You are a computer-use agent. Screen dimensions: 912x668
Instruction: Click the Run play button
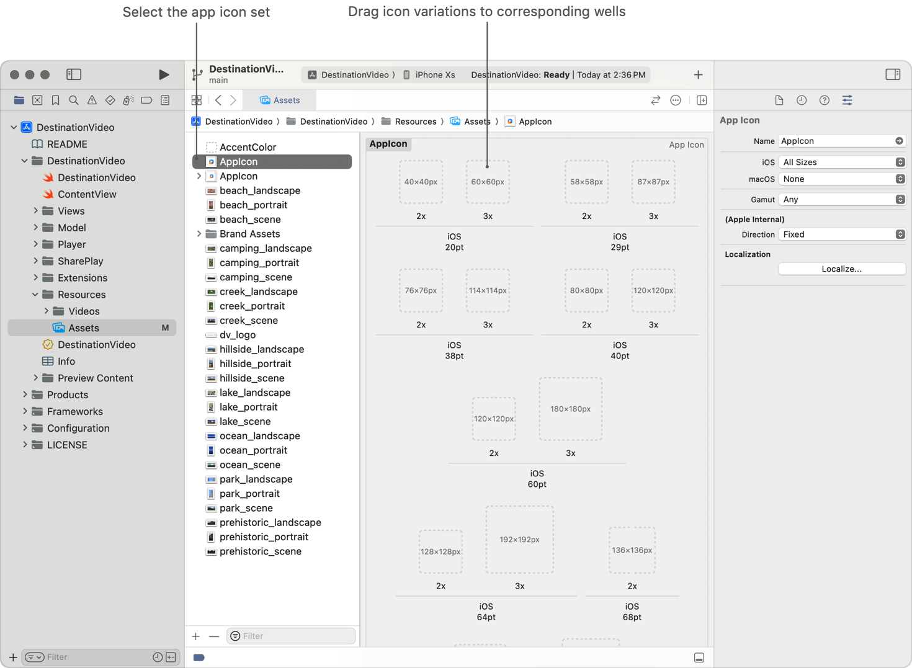[164, 74]
